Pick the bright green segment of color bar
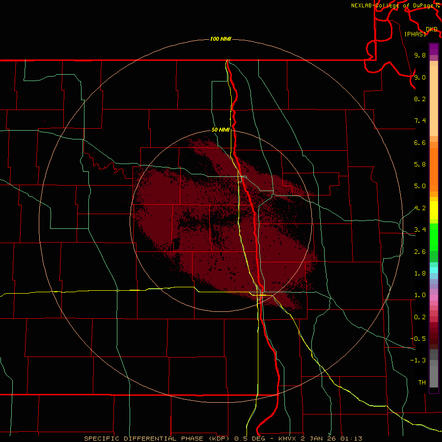The width and height of the screenshot is (442, 442). [434, 237]
